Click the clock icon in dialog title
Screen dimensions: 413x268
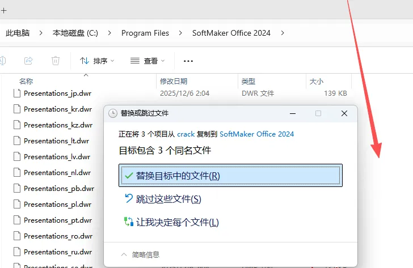113,113
